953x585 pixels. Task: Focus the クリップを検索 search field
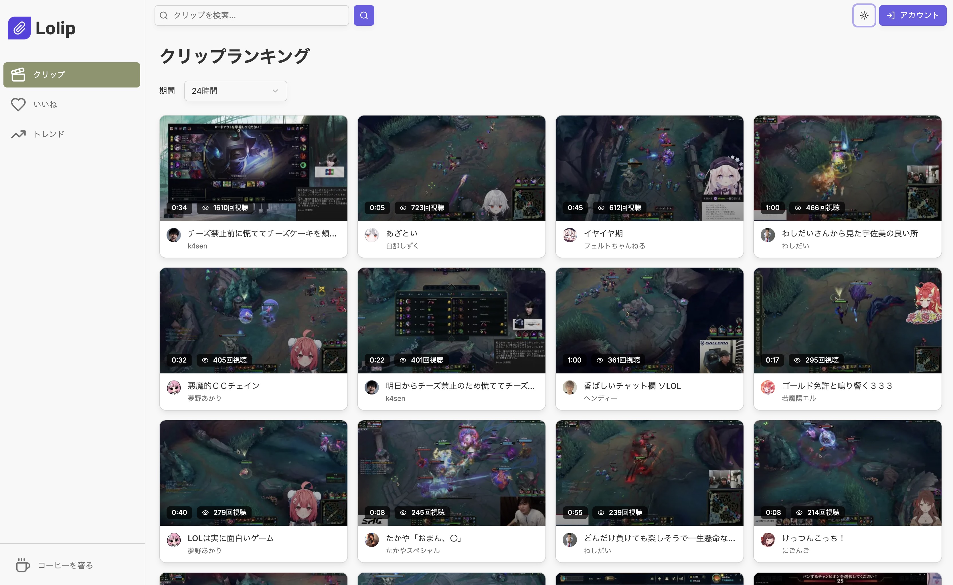252,15
